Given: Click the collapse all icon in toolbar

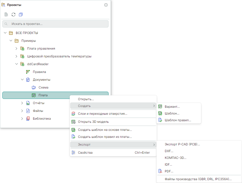Looking at the screenshot, I should click(21, 15).
